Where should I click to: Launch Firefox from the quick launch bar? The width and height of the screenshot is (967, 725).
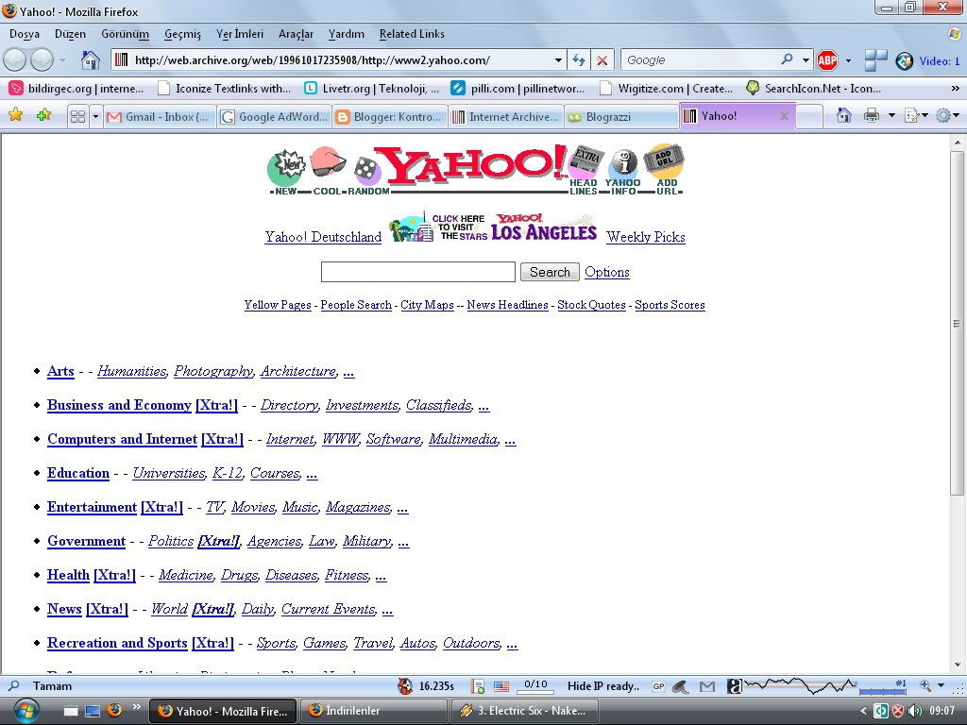point(114,710)
